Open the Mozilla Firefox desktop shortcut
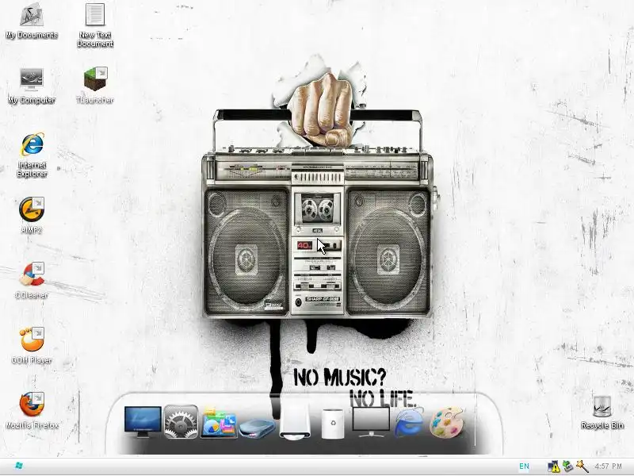 [x=32, y=410]
